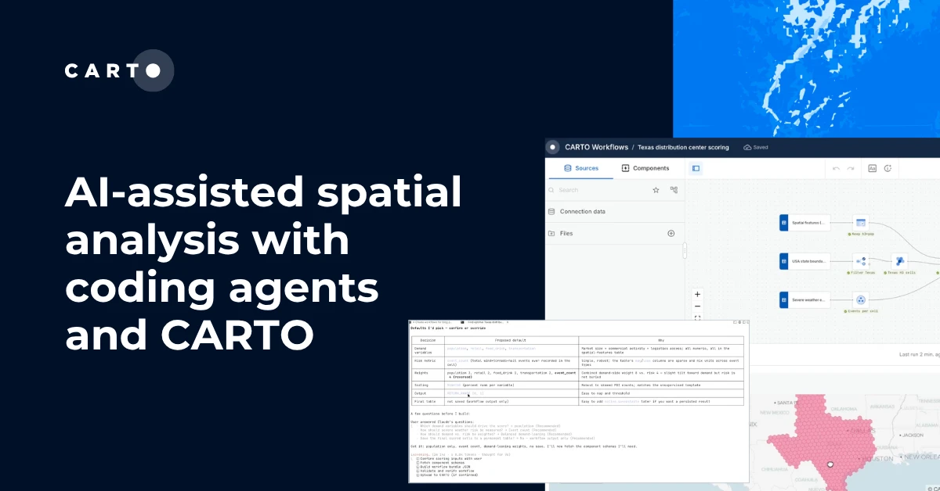Zoom out on the workflow canvas
940x491 pixels.
click(697, 306)
